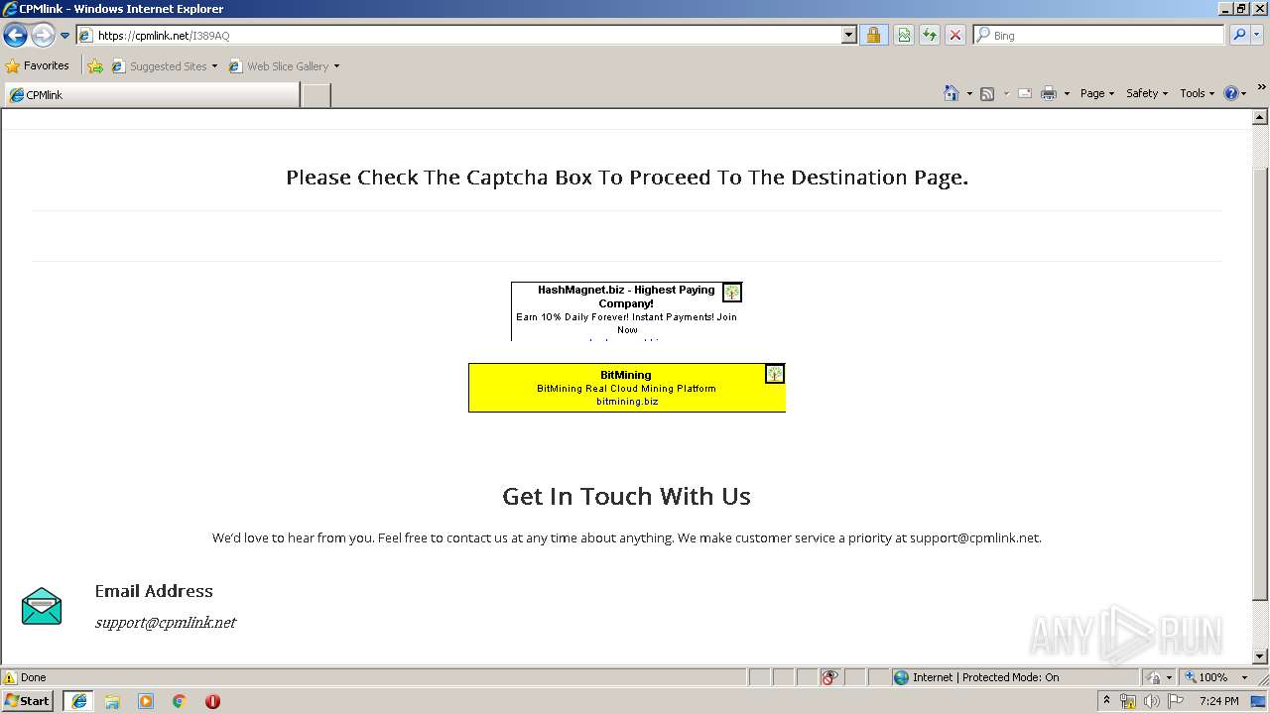Viewport: 1270px width, 714px height.
Task: Click the status bar warning icon
Action: tap(10, 677)
